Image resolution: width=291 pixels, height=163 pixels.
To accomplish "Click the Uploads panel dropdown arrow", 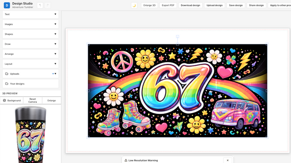I will point(55,74).
